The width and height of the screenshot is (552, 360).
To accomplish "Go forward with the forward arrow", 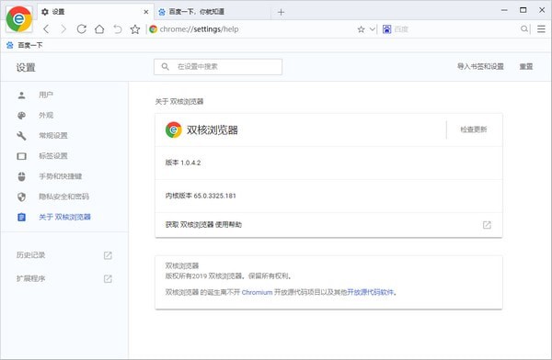I will 63,29.
